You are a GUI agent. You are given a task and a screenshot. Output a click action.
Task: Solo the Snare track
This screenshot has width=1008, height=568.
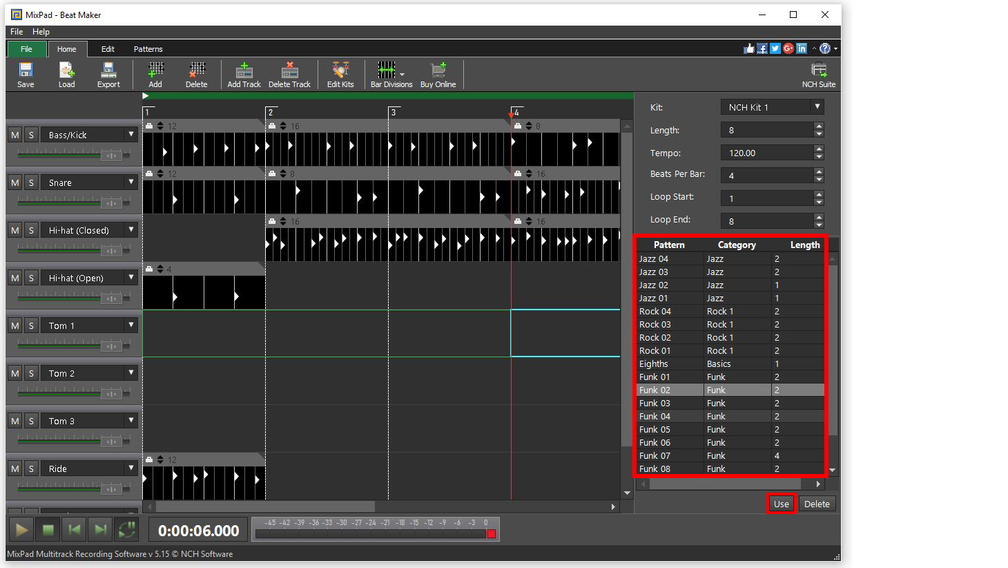[31, 182]
